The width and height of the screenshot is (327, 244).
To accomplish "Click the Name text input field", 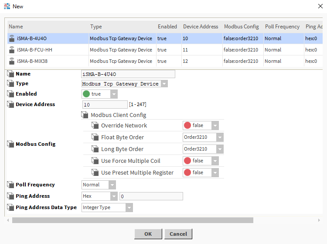I will point(128,74).
